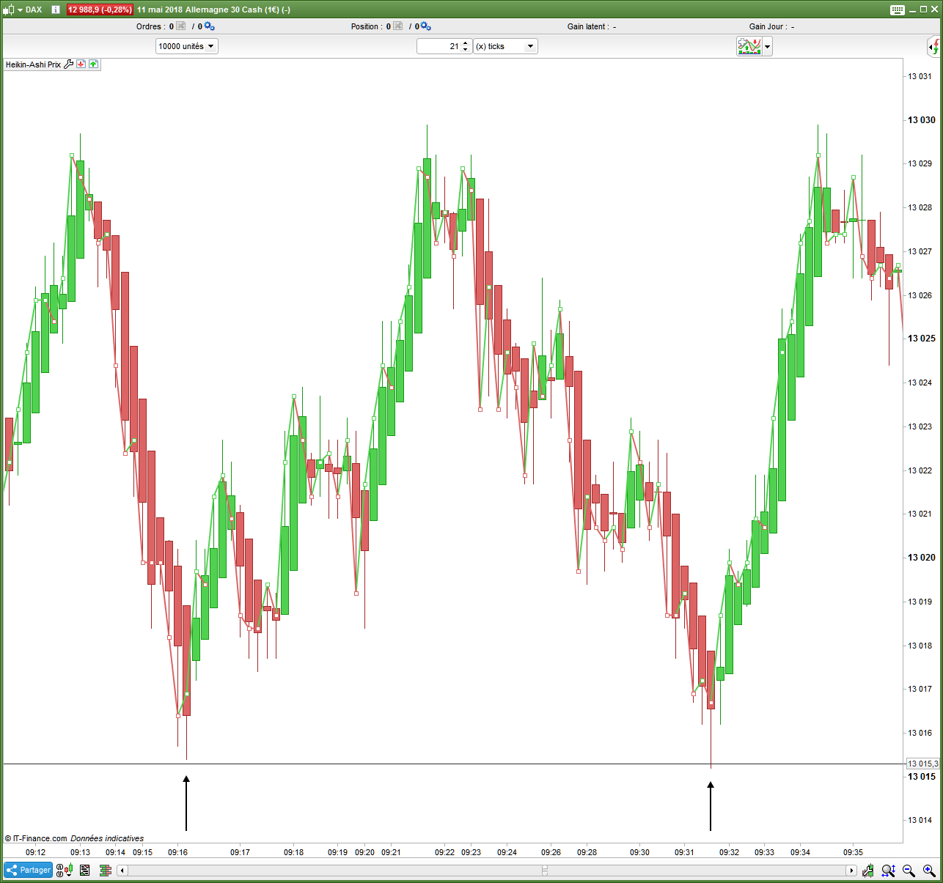
Task: Open Heikin-Ashi Prix wrench settings
Action: point(69,64)
